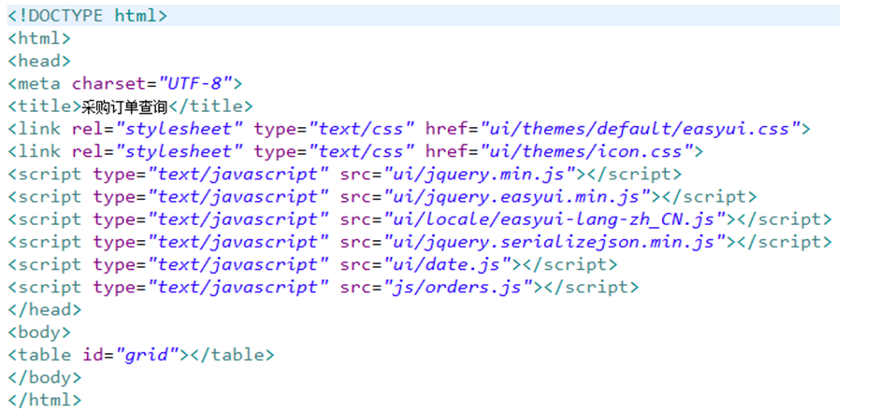This screenshot has width=879, height=410.
Task: Click the closing body tag
Action: pyautogui.click(x=45, y=377)
